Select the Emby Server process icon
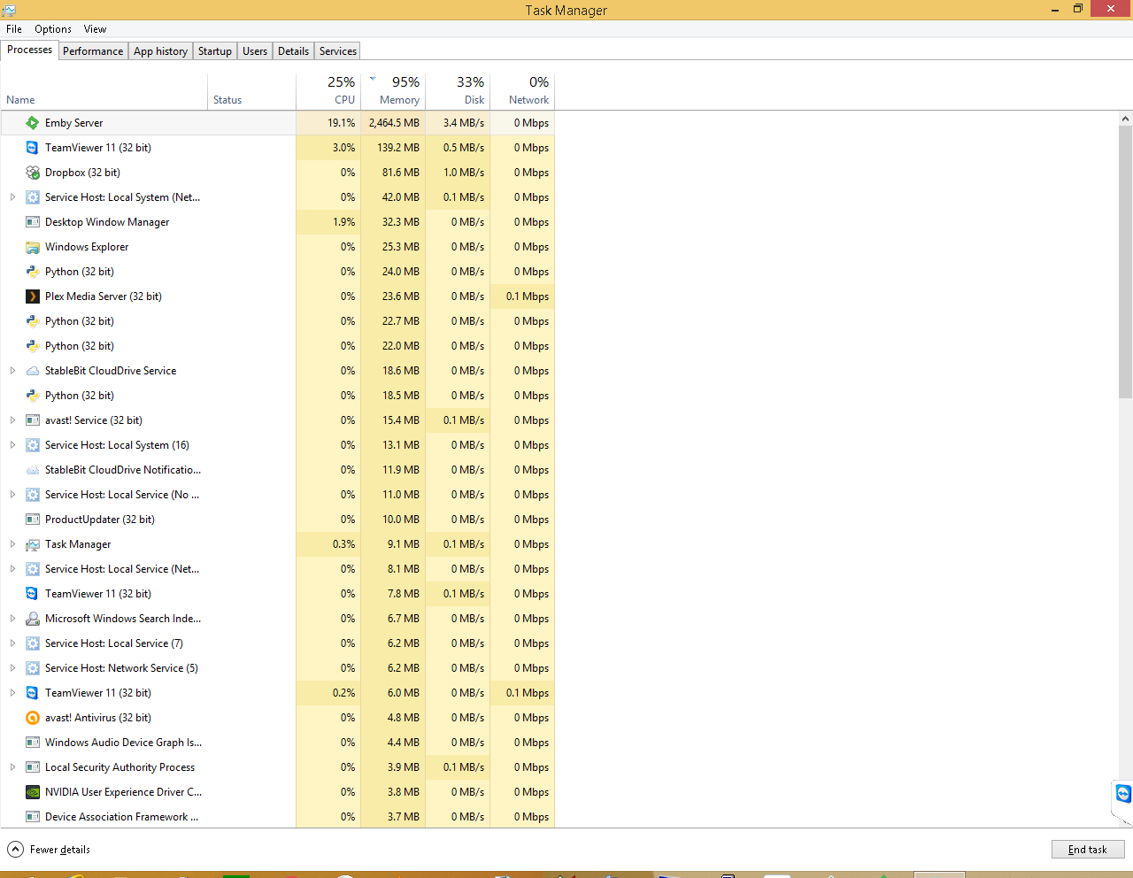The width and height of the screenshot is (1133, 878). pos(32,123)
